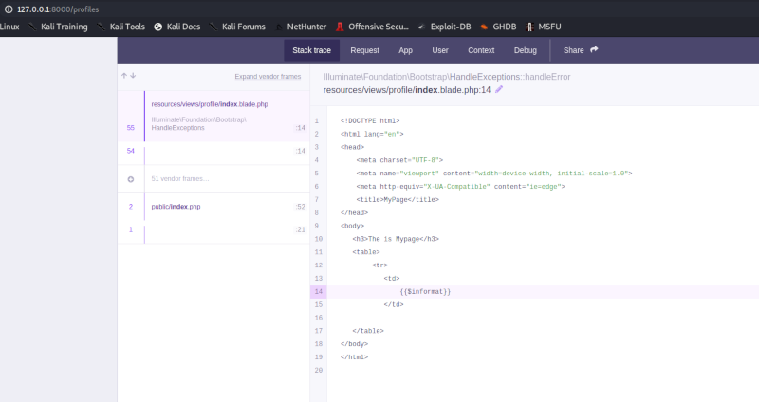This screenshot has height=402, width=759.
Task: Select the User tab
Action: (440, 49)
